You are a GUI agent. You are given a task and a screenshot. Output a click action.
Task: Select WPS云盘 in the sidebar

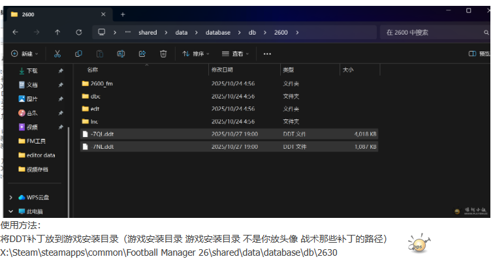pos(34,198)
